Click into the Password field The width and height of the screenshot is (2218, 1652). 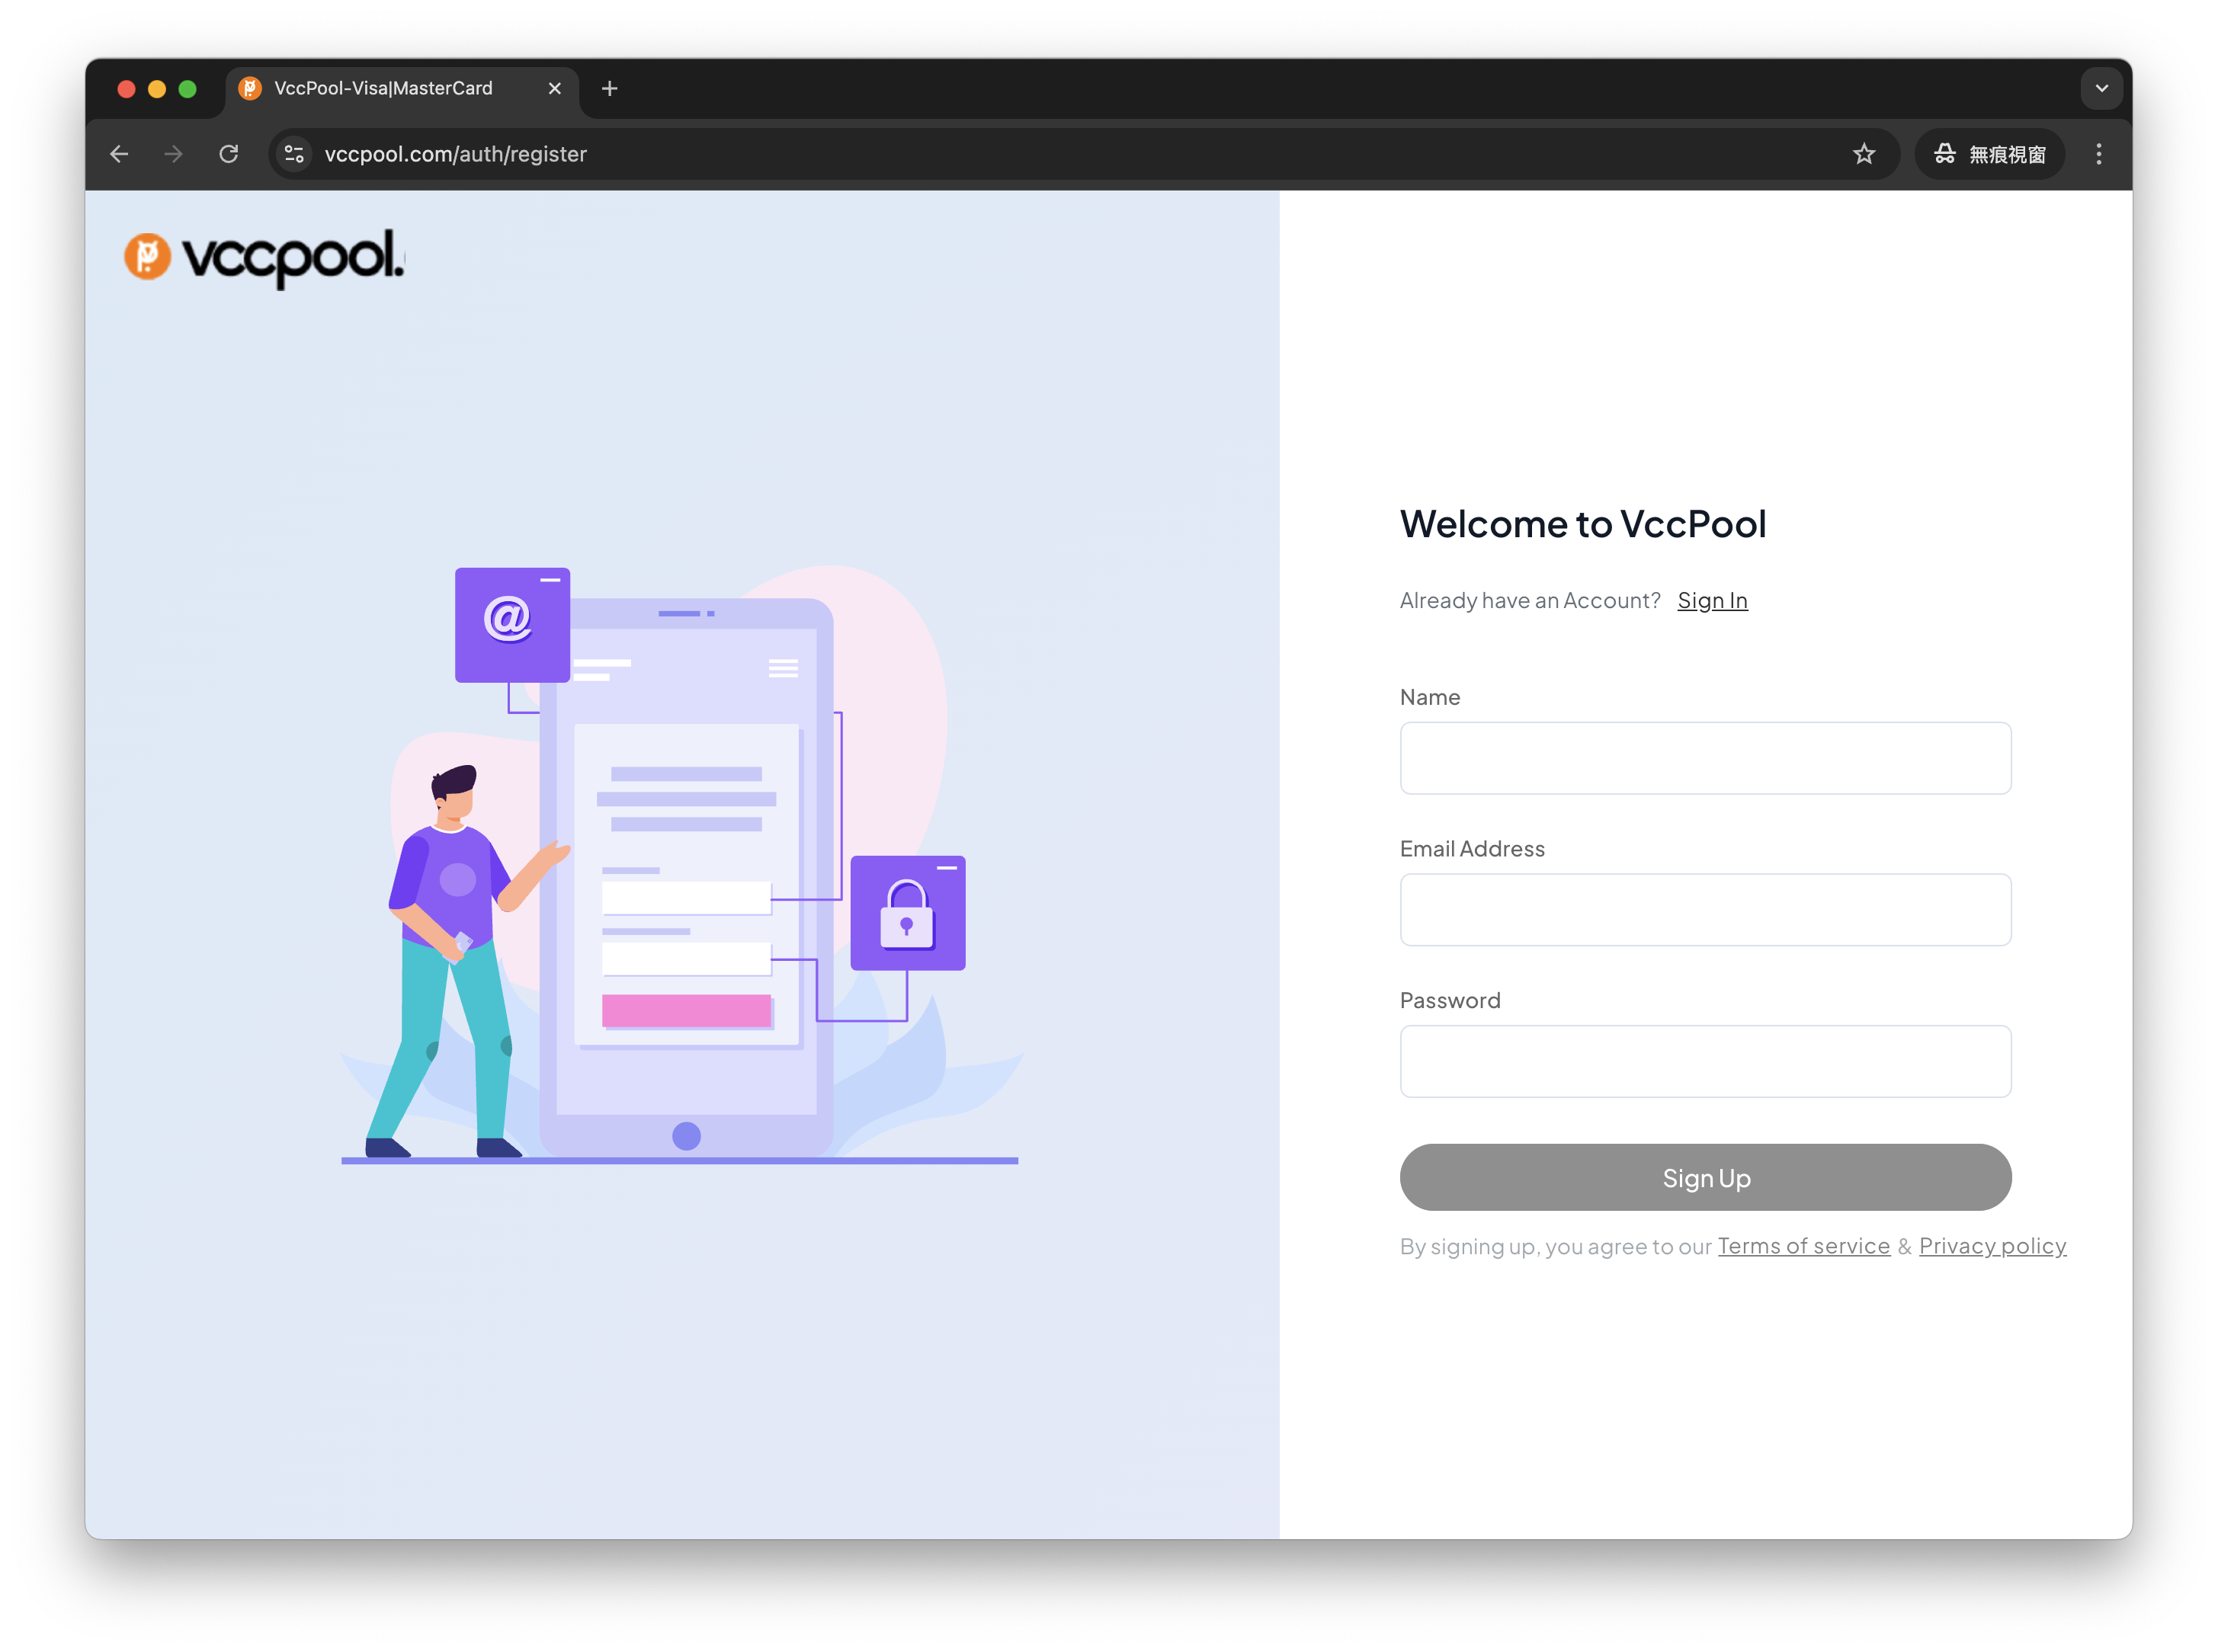point(1705,1061)
